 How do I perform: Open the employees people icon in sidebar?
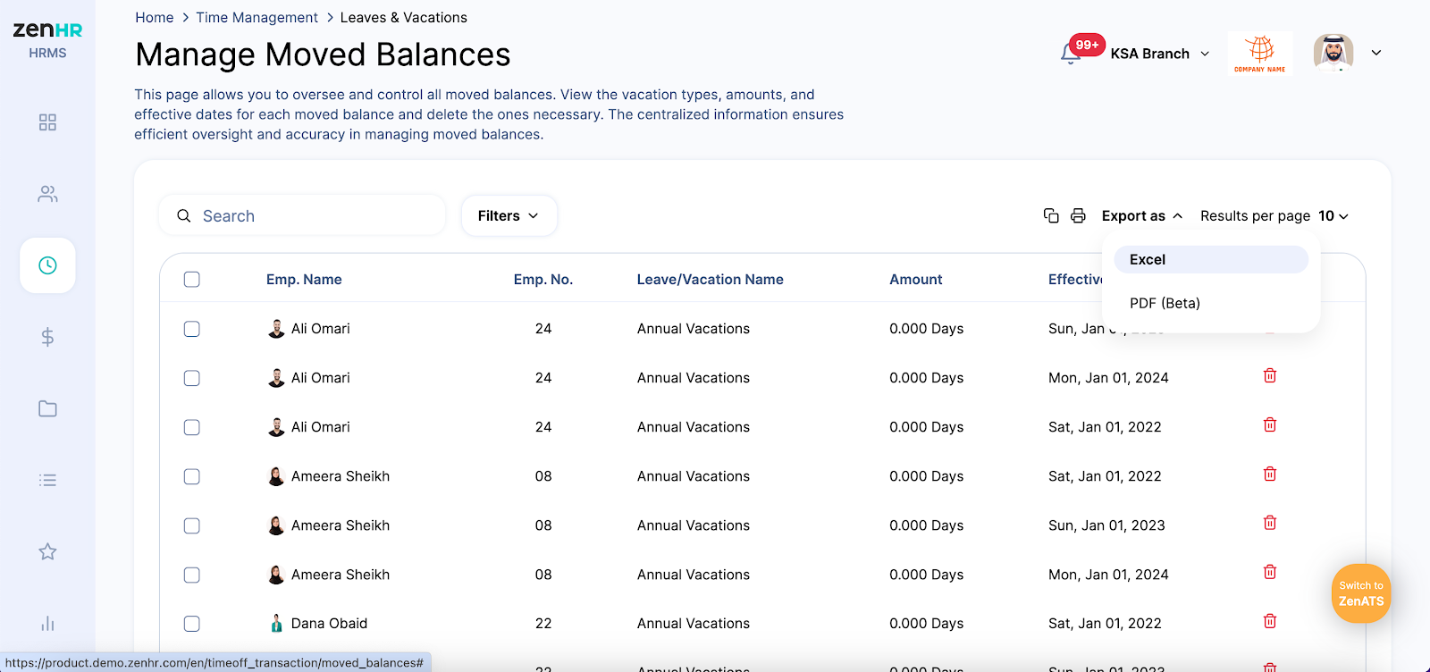click(x=47, y=194)
